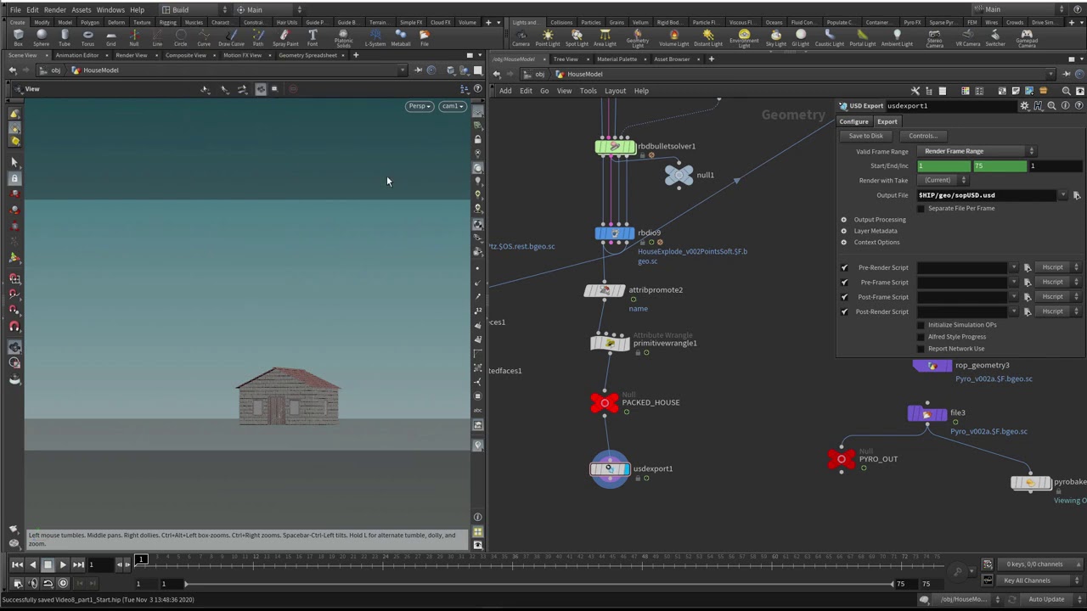This screenshot has width=1087, height=611.
Task: Toggle the Post-Render Script checkbox
Action: pyautogui.click(x=844, y=311)
